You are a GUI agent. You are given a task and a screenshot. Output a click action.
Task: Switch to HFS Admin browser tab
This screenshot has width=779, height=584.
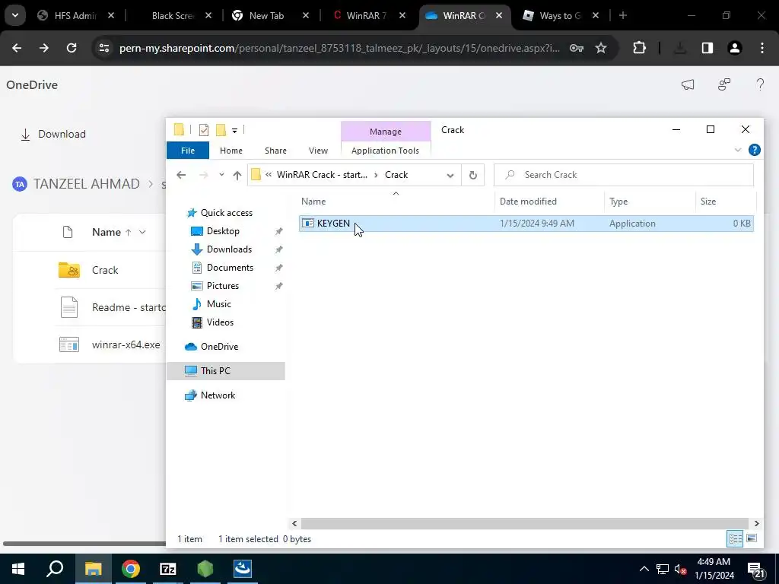click(75, 16)
